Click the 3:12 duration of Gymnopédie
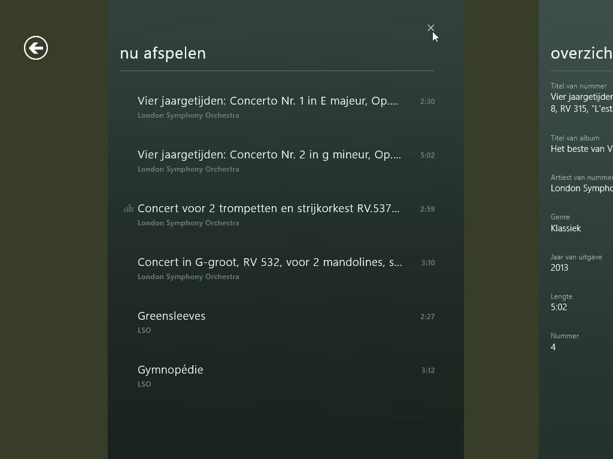 point(427,371)
